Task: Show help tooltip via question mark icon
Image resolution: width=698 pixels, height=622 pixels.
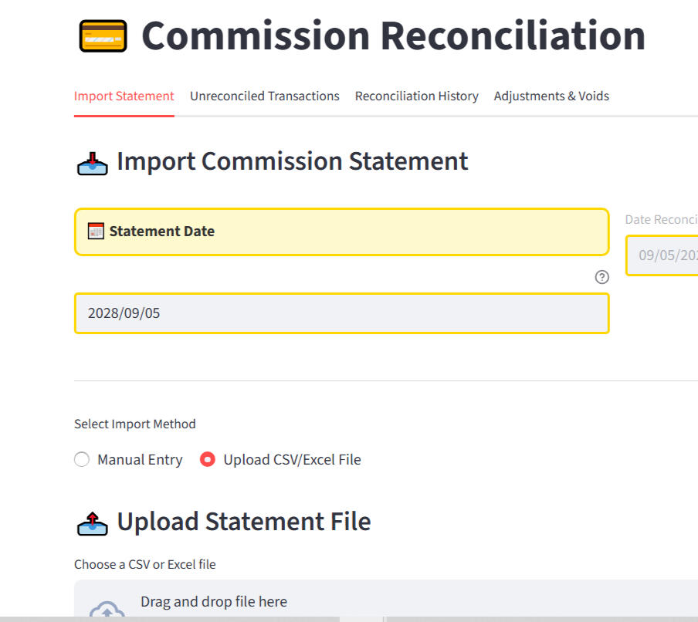Action: 602,277
